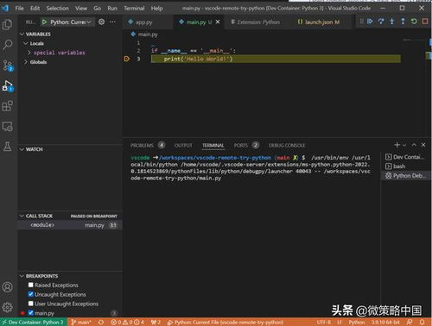Image resolution: width=432 pixels, height=326 pixels.
Task: Click the main branch in status bar
Action: pyautogui.click(x=81, y=323)
